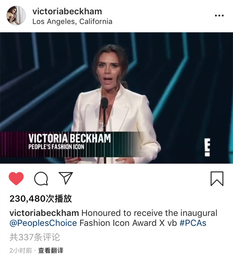Viewport: 233px width, 257px height.
Task: Tap the microphone in the video frame
Action: (x=104, y=103)
